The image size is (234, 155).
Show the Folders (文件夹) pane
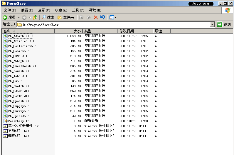click(x=65, y=17)
